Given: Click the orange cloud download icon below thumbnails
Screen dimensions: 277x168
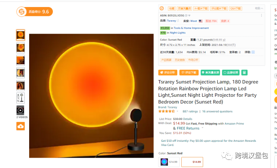Looking at the screenshot, I should 20,126.
